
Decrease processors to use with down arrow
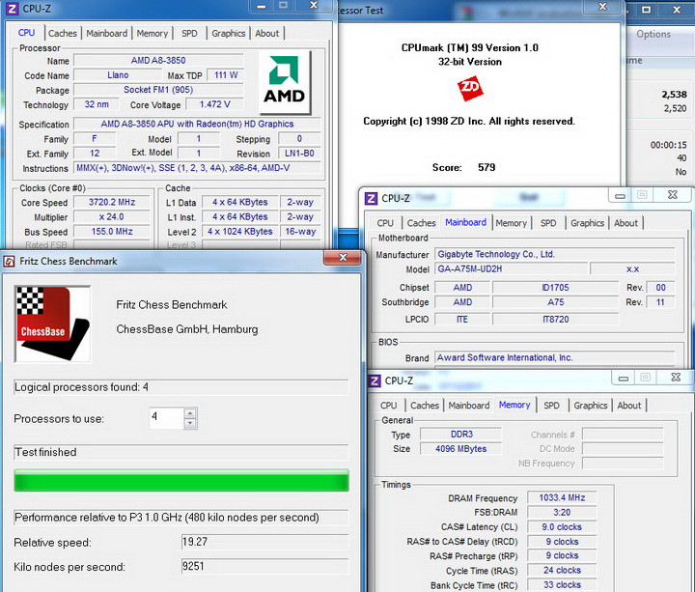[190, 423]
